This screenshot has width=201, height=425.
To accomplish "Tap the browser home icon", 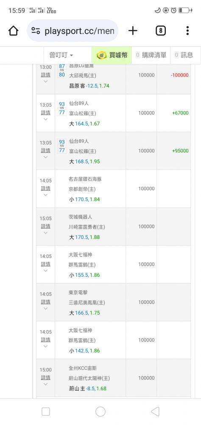I will [13, 31].
